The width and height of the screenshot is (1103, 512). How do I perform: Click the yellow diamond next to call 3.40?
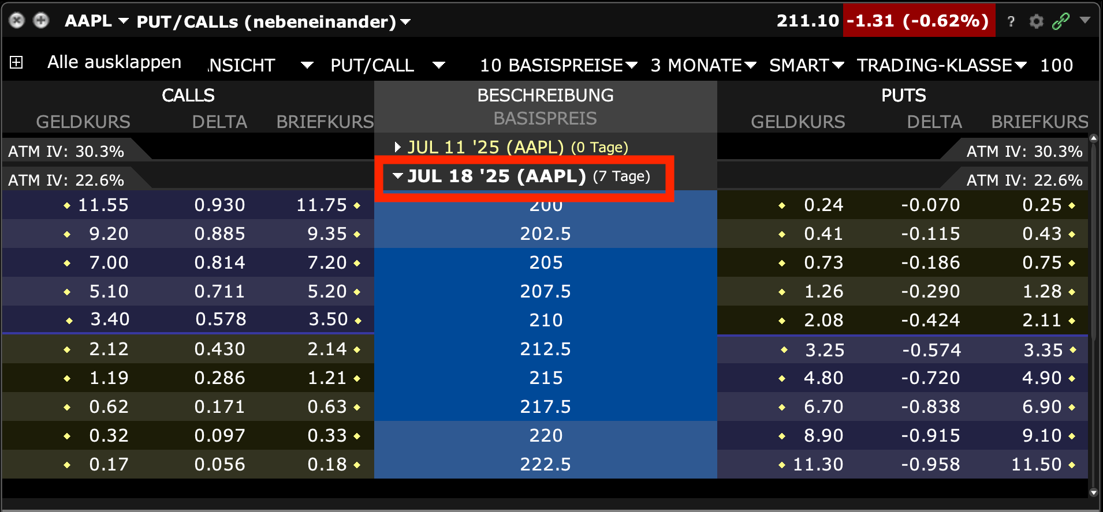click(70, 320)
